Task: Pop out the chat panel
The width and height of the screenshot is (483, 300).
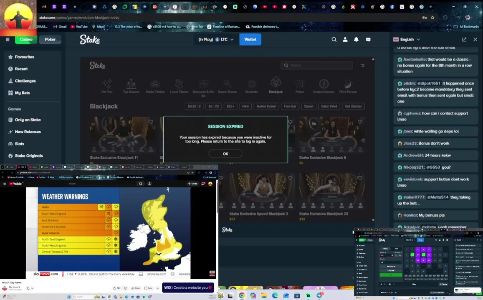Action: tap(464, 39)
